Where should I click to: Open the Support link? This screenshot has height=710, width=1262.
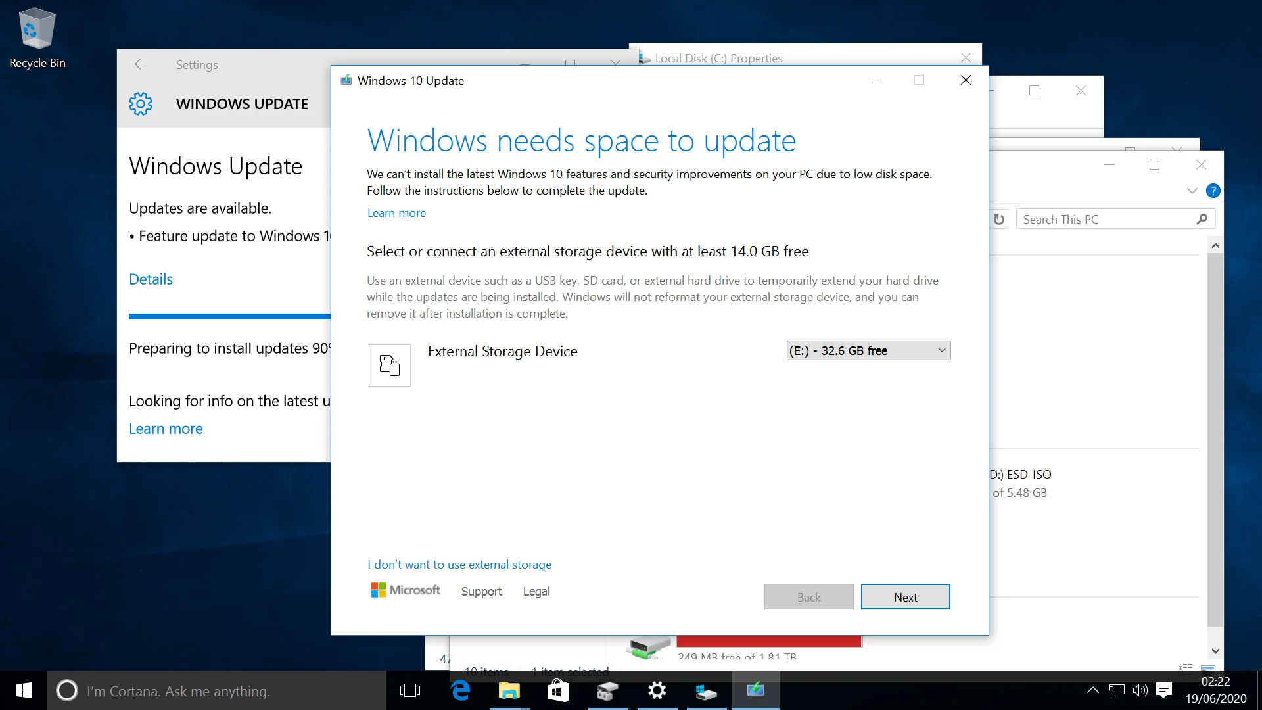[482, 592]
